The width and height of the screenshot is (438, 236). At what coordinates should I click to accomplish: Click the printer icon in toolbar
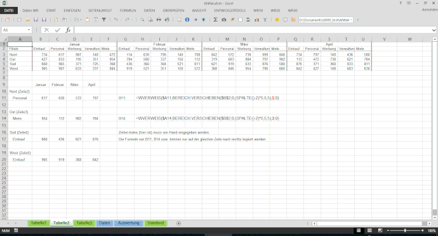159,20
